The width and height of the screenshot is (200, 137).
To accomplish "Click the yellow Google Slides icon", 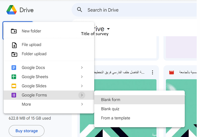I will [x=14, y=86].
